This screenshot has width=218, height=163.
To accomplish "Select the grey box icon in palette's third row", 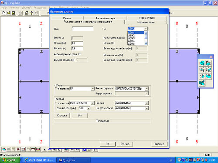I will tap(202, 76).
